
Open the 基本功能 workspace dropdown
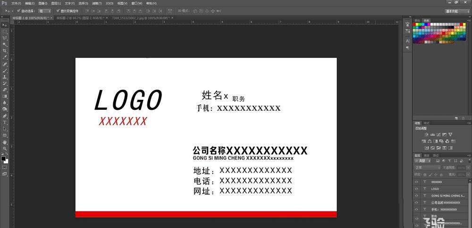point(457,11)
